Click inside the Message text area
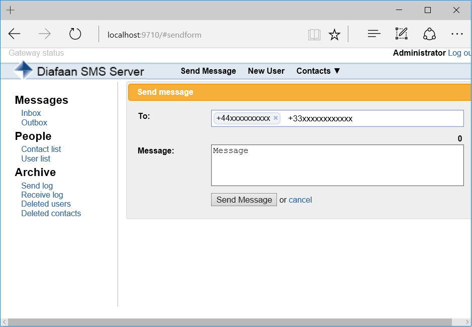 [337, 166]
